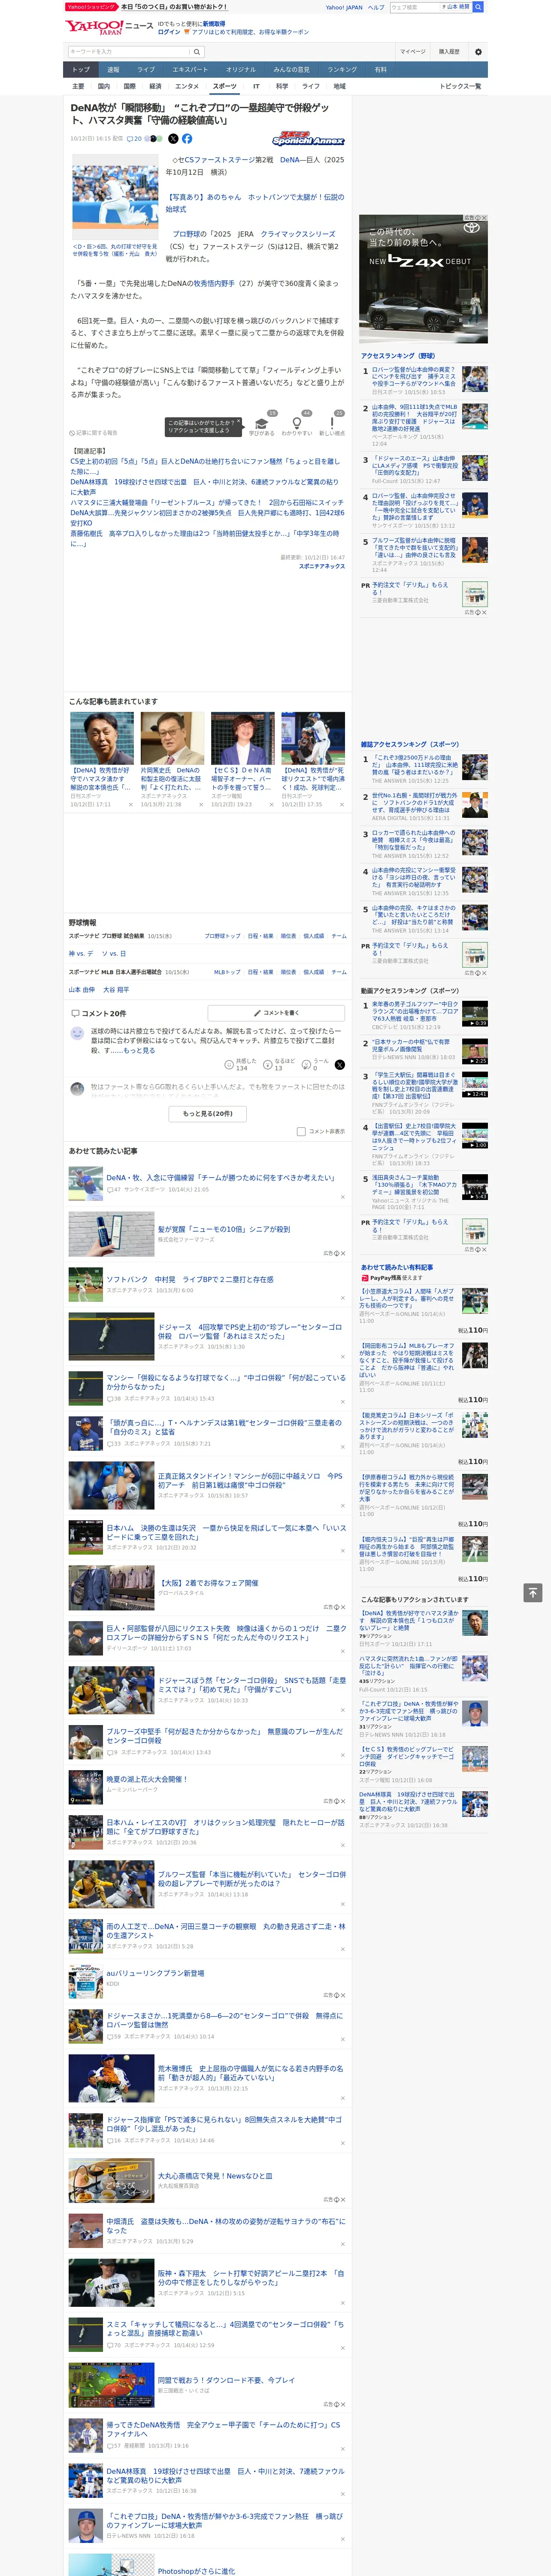Image resolution: width=551 pixels, height=2576 pixels.
Task: Click the keyword search magnifier button
Action: click(x=197, y=52)
